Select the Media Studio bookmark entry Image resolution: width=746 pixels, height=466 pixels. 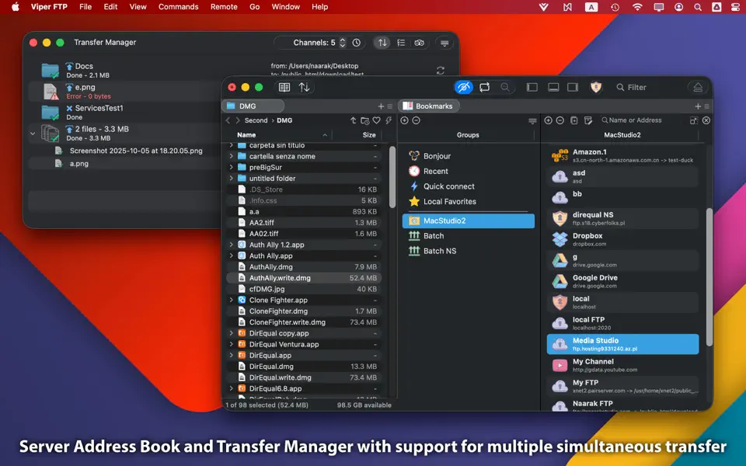coord(622,344)
